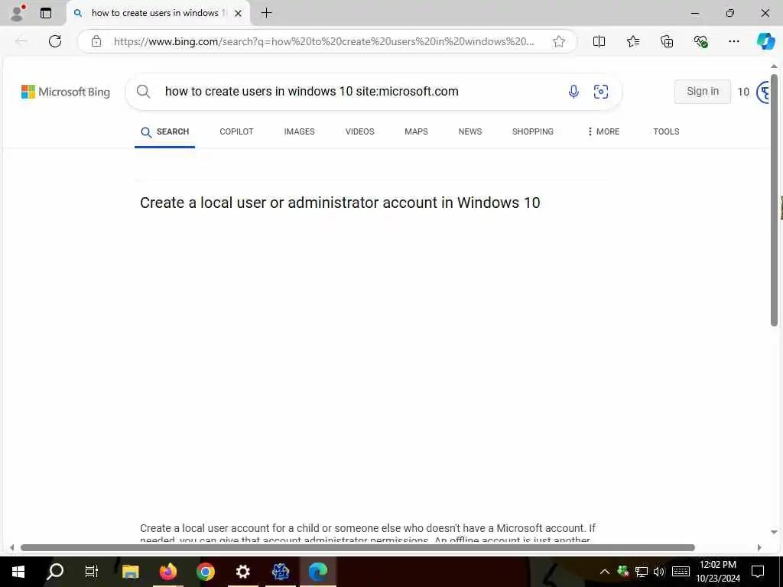The image size is (783, 587).
Task: Click the Bing search magnifier icon
Action: [143, 92]
